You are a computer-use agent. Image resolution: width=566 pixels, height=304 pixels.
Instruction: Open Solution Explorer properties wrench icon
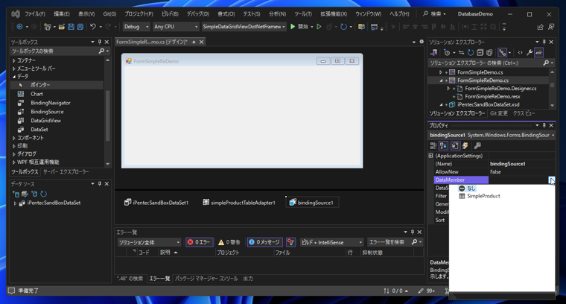[530, 53]
